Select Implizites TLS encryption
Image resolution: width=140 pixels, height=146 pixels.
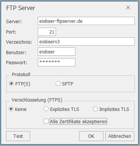(x=95, y=109)
